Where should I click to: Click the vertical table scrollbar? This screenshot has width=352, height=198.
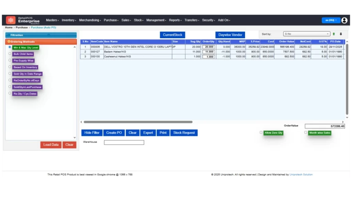[347, 79]
